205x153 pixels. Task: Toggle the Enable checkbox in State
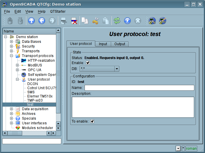click(88, 63)
